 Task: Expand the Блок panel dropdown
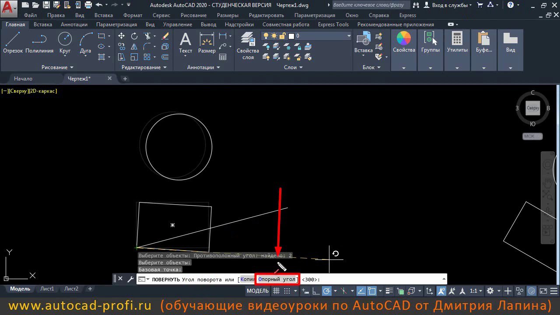(379, 67)
